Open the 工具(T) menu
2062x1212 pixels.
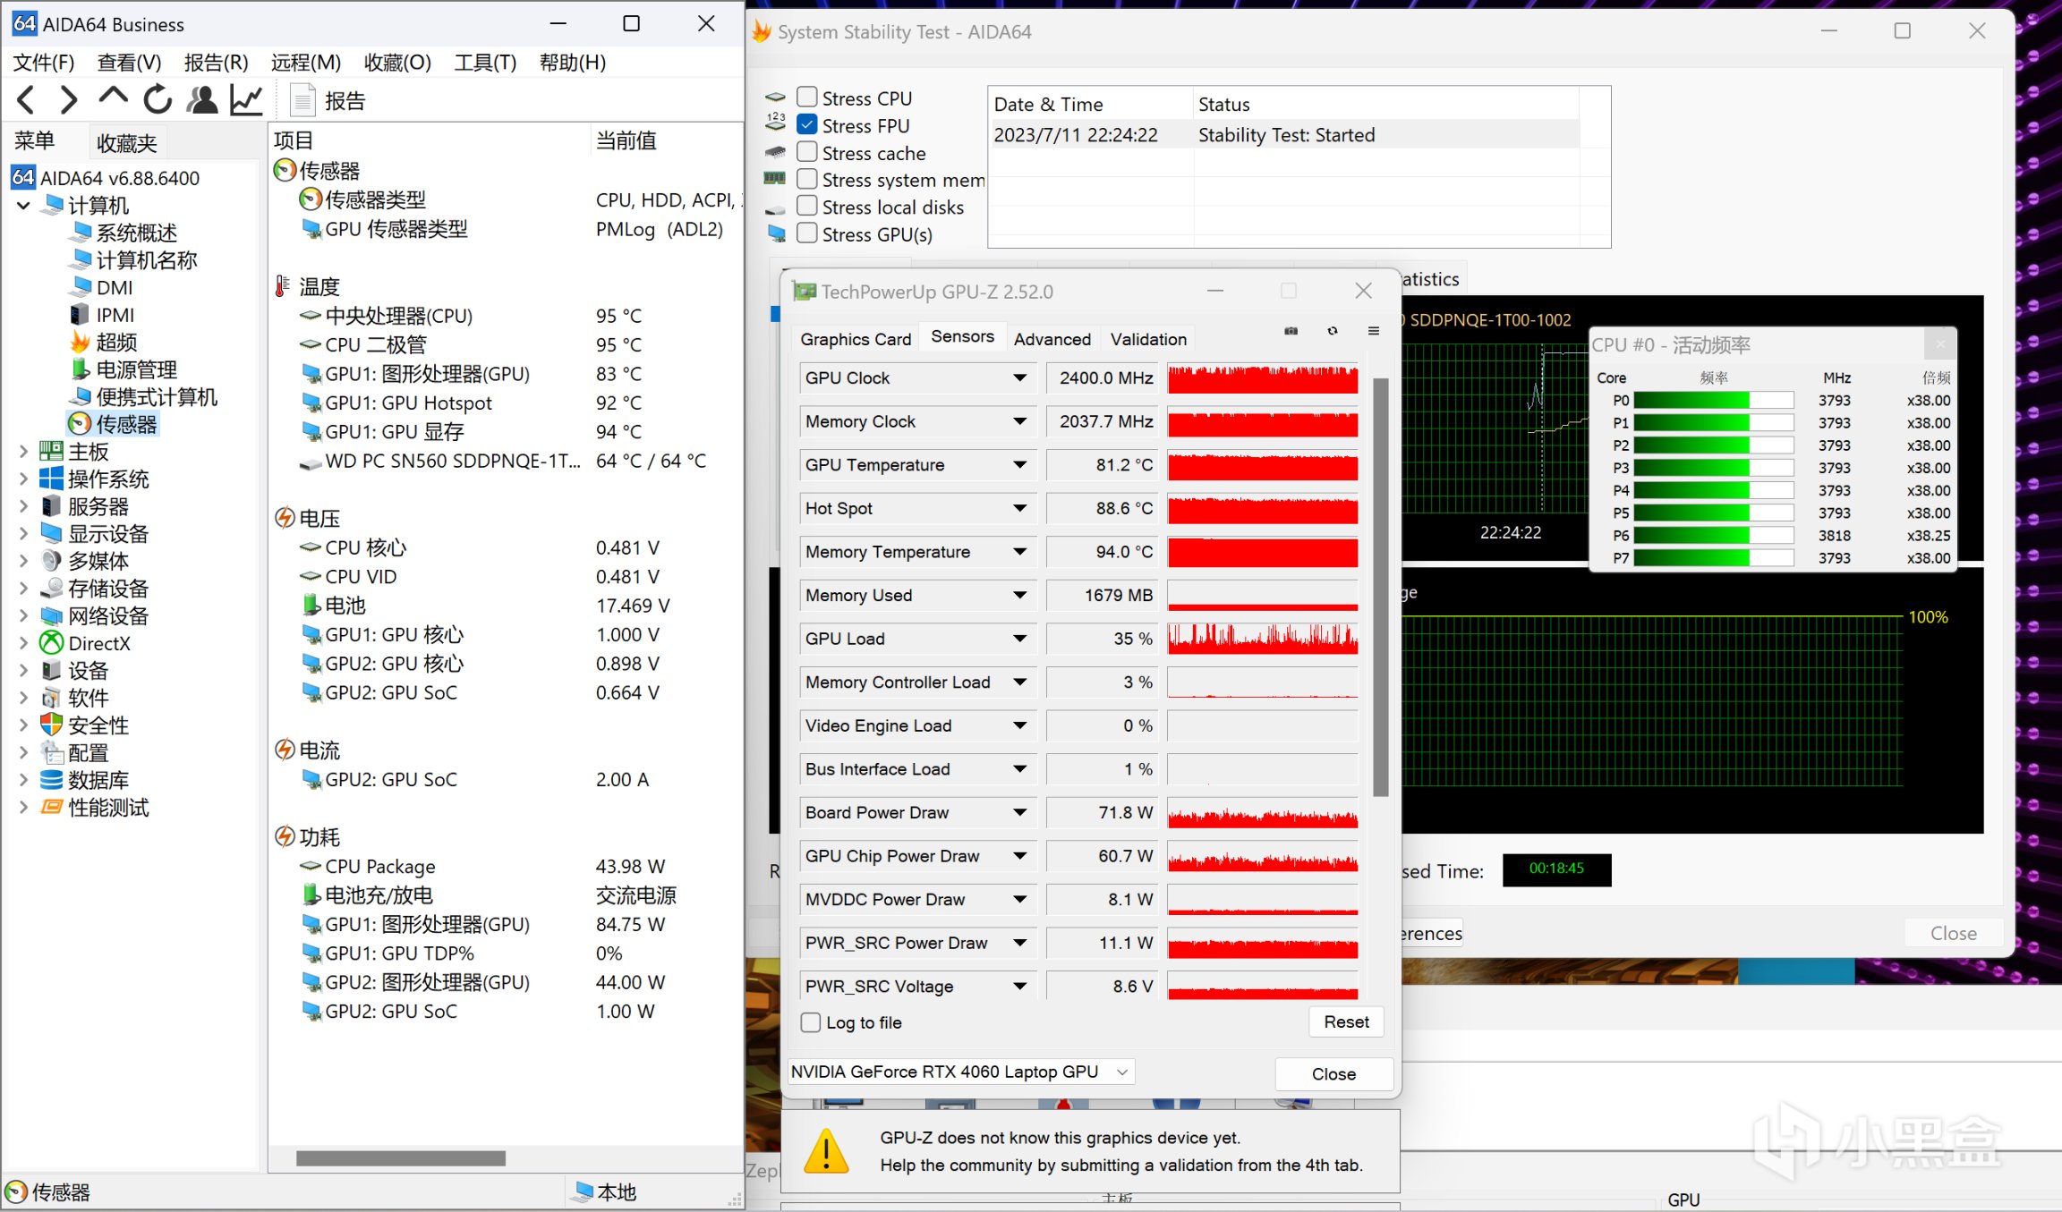tap(485, 63)
